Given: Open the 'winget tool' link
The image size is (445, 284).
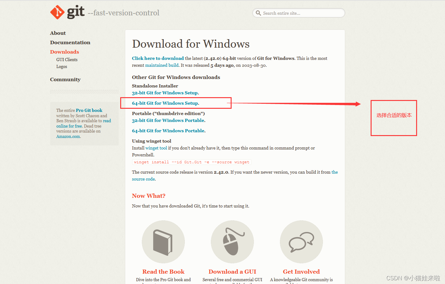Looking at the screenshot, I should click(x=156, y=148).
